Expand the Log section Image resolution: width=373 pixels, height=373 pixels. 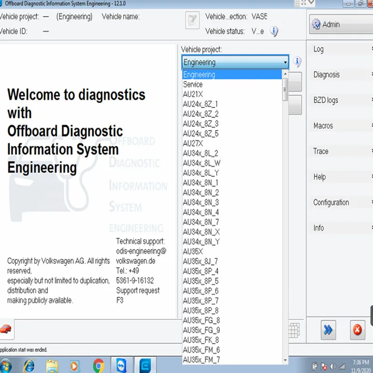(341, 49)
